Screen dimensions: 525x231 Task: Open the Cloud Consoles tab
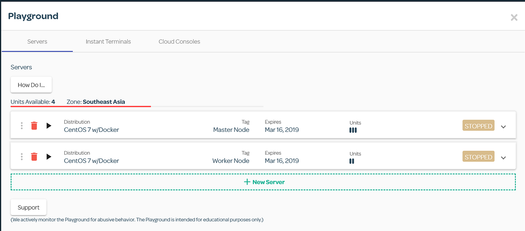[x=179, y=41]
